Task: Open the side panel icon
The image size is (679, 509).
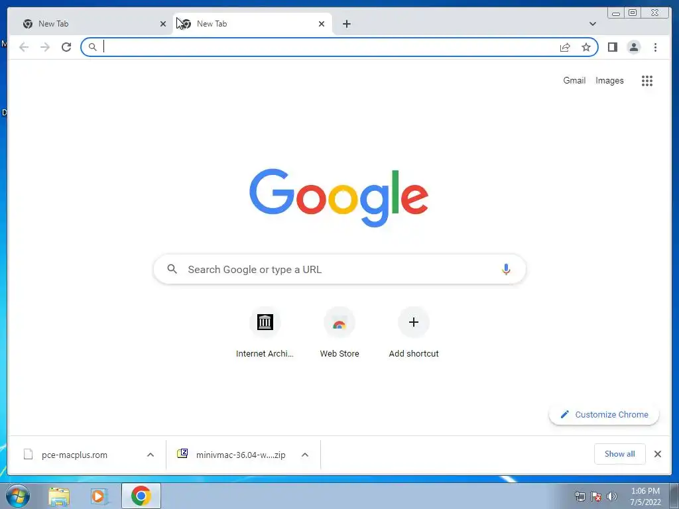Action: click(x=612, y=47)
